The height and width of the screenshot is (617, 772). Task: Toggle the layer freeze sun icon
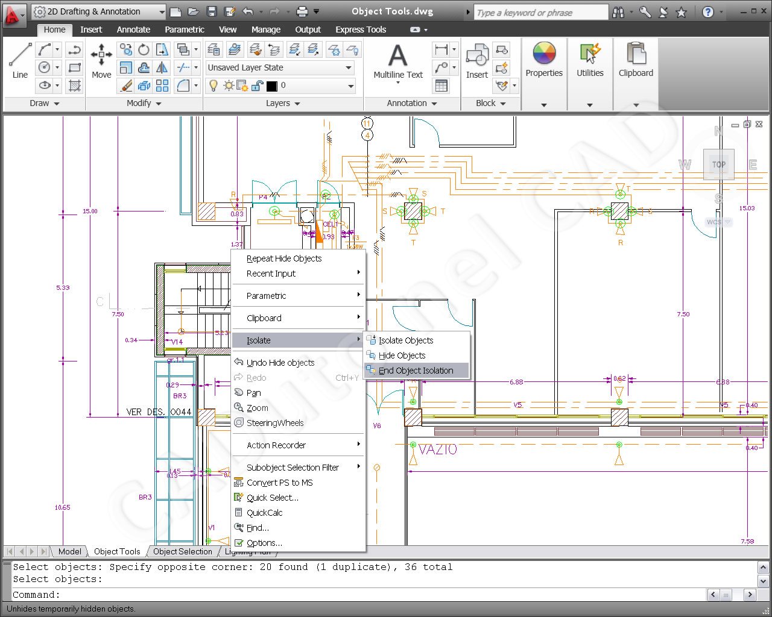228,86
